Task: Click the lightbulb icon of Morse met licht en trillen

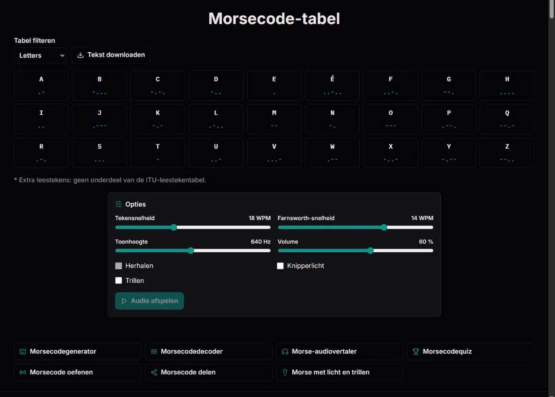Action: [285, 372]
